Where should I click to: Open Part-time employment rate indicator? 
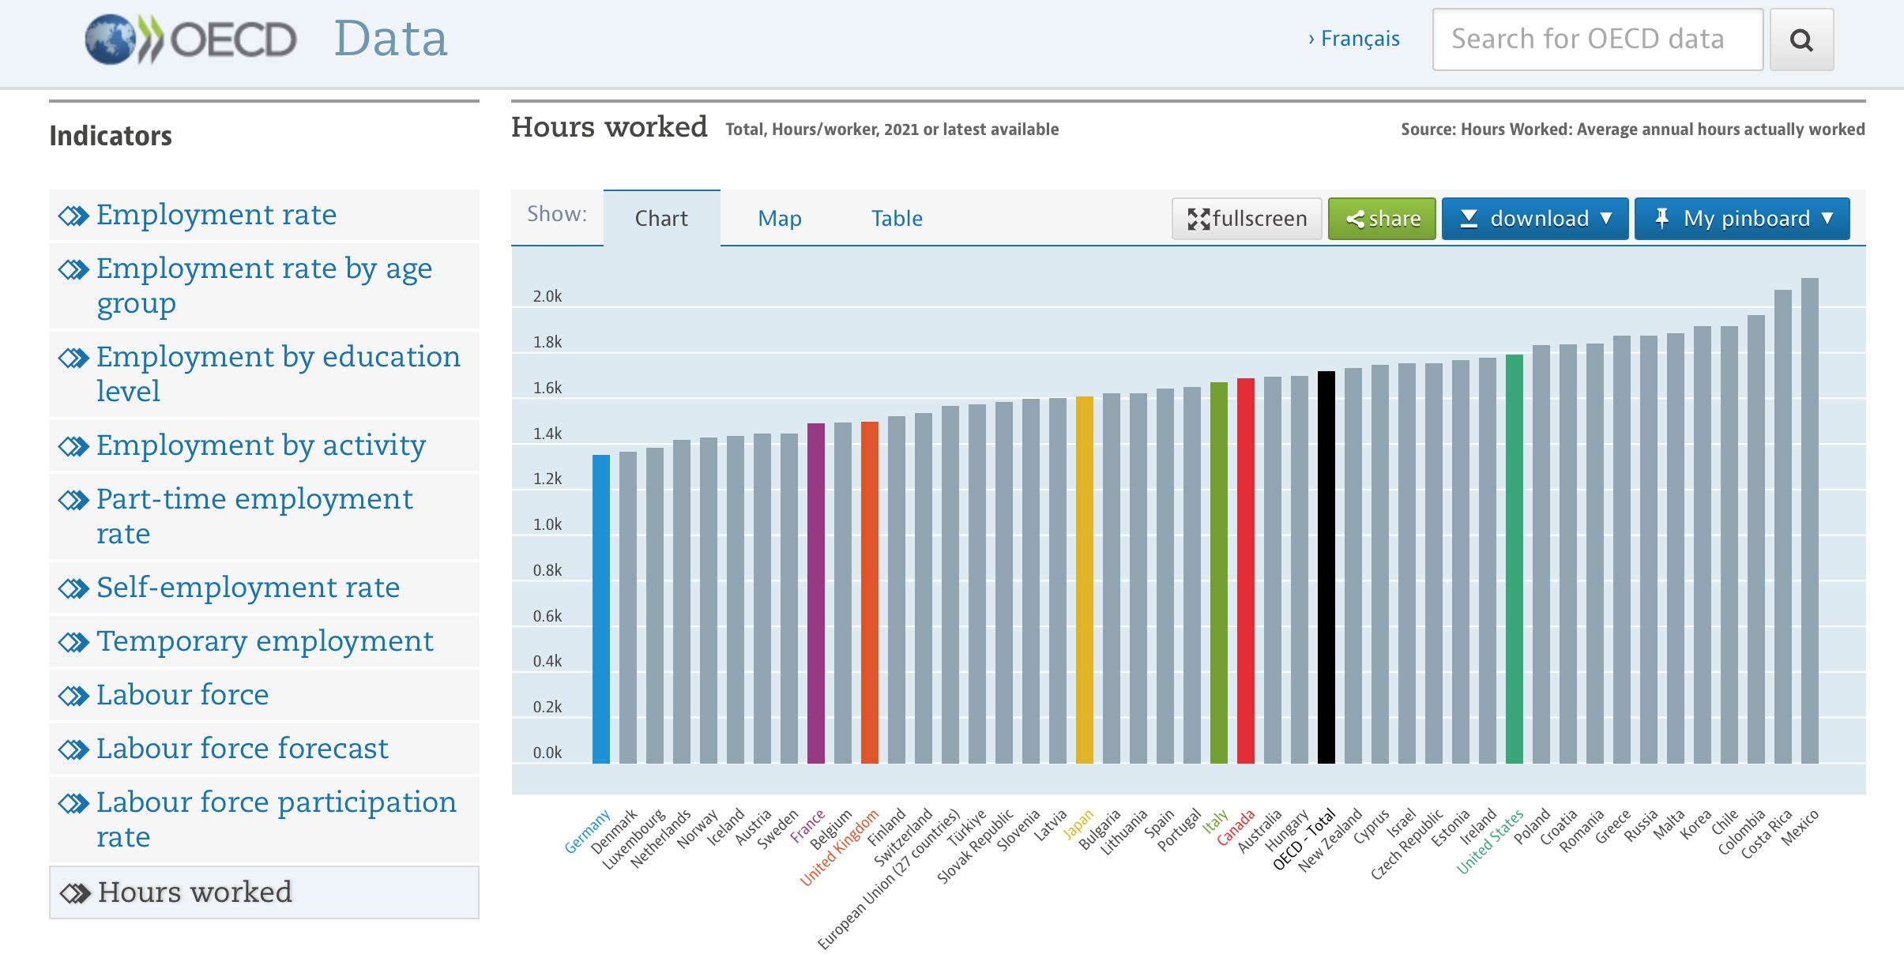click(x=264, y=516)
